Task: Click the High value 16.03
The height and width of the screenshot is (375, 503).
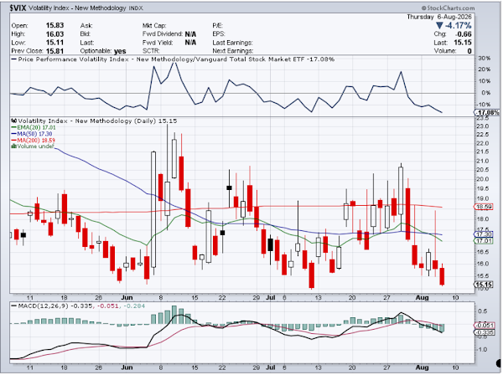Action: [x=54, y=34]
